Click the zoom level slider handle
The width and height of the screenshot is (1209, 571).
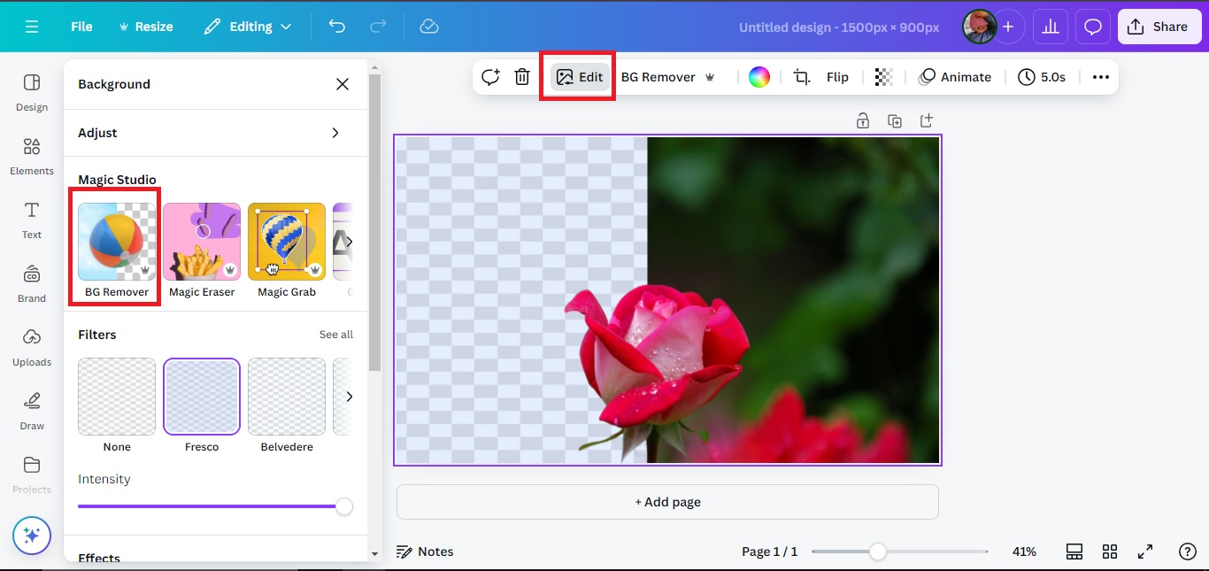[877, 552]
